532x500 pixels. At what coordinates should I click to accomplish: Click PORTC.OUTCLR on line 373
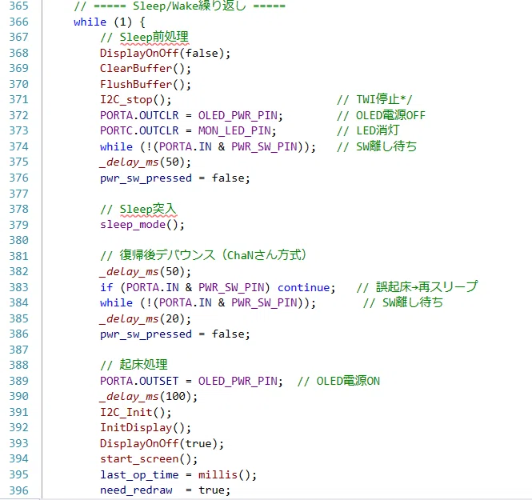(139, 131)
